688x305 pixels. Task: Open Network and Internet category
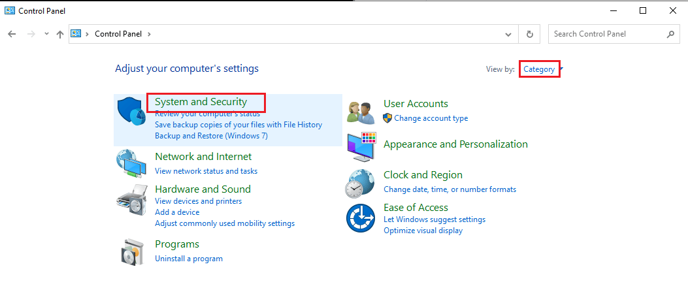tap(203, 157)
